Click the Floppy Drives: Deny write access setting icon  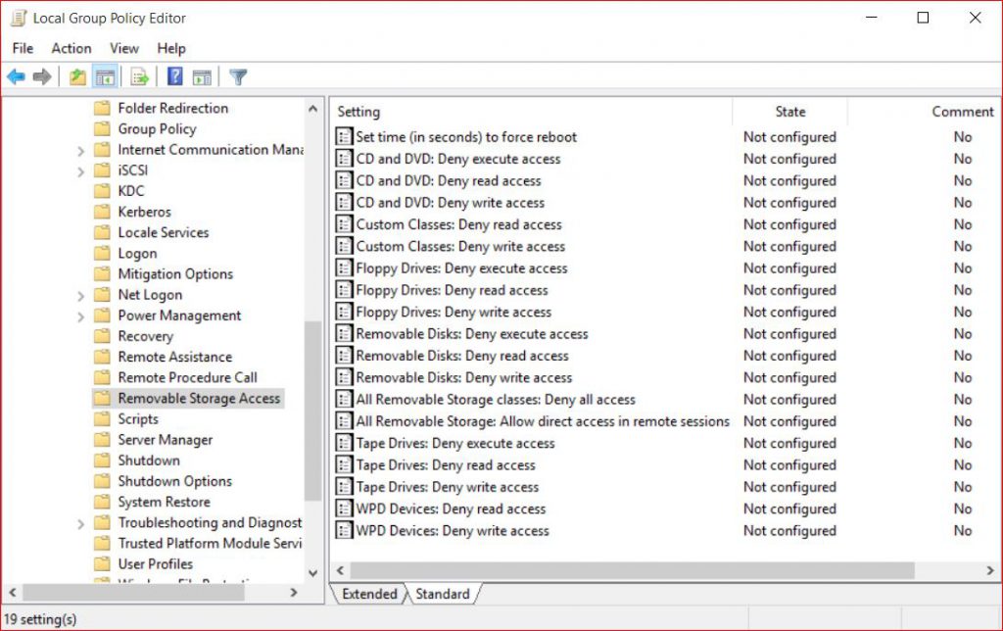[344, 312]
